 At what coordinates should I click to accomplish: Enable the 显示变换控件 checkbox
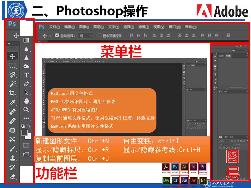[x=99, y=36]
